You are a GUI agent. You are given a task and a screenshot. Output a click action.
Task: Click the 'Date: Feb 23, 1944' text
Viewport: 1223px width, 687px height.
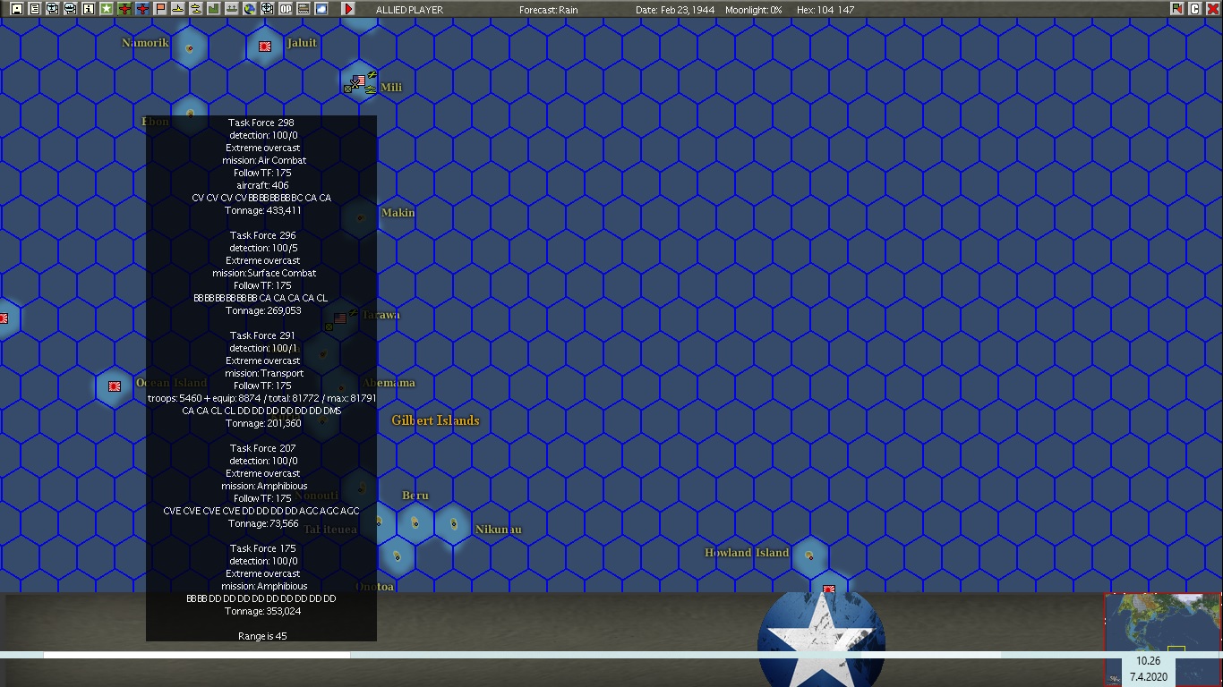[675, 10]
